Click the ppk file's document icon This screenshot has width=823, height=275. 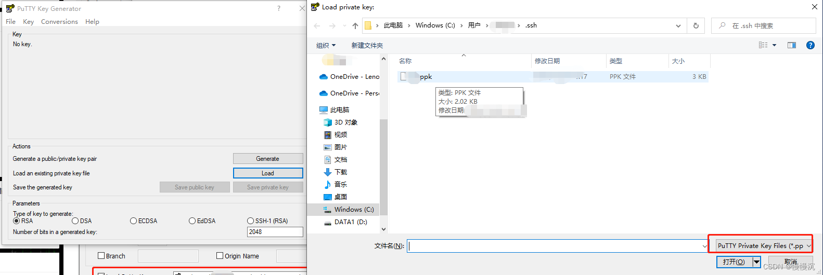403,77
